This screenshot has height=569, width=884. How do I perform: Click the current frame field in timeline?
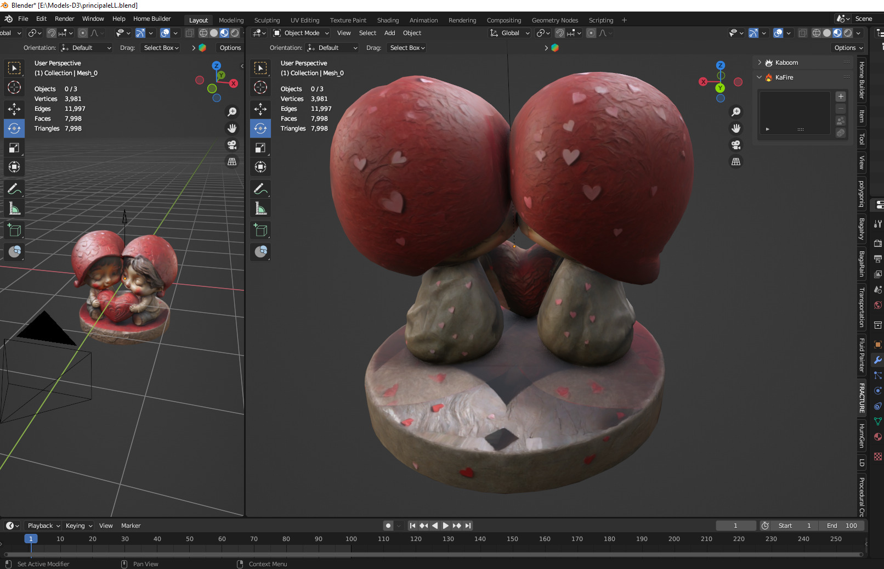[735, 526]
